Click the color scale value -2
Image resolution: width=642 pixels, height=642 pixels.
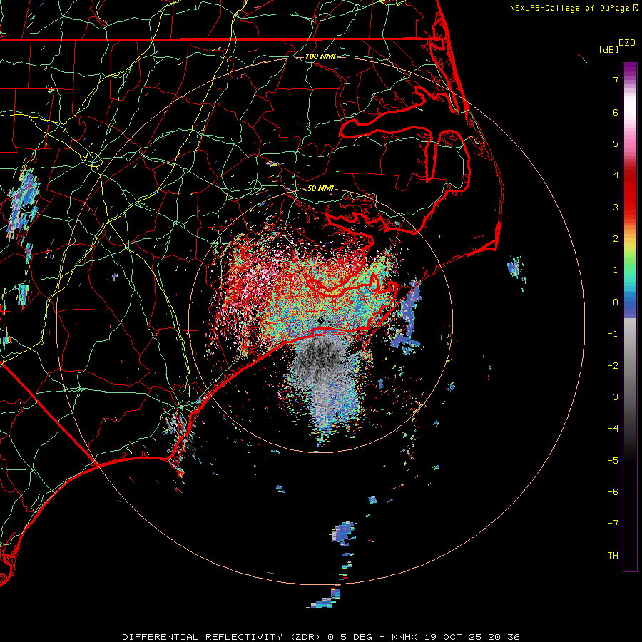[613, 366]
